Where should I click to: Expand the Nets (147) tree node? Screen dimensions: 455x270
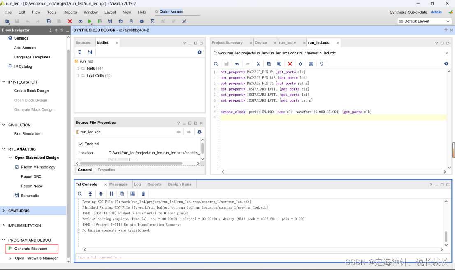point(78,68)
